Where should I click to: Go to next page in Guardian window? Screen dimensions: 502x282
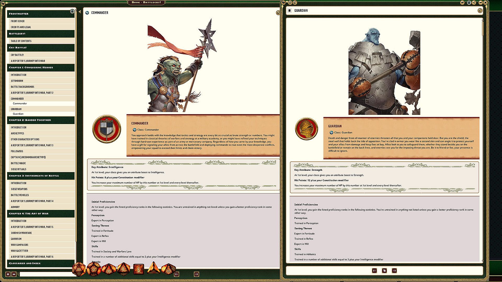(x=394, y=271)
